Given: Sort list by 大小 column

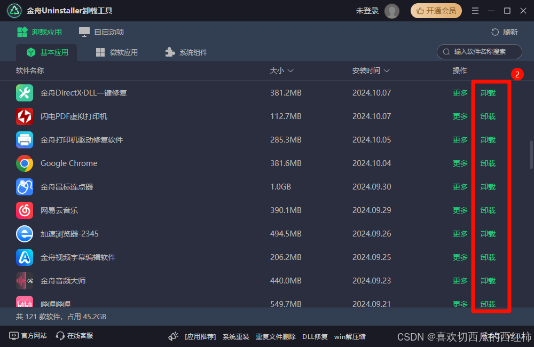Looking at the screenshot, I should (x=281, y=71).
